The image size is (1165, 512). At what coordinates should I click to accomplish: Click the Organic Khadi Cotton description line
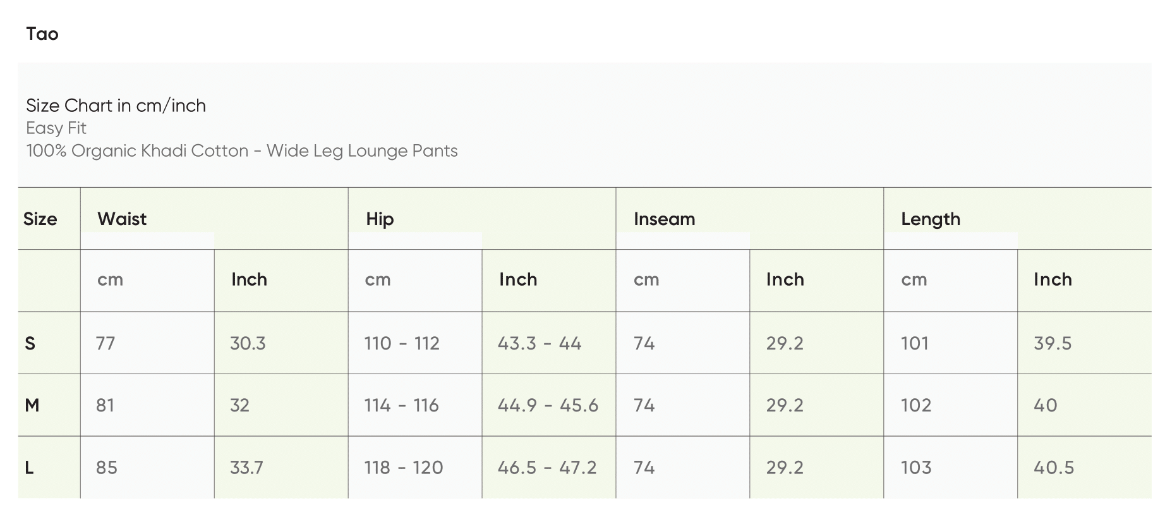point(241,151)
